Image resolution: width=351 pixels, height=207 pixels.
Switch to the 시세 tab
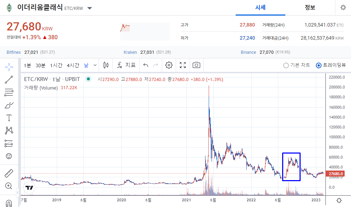260,7
